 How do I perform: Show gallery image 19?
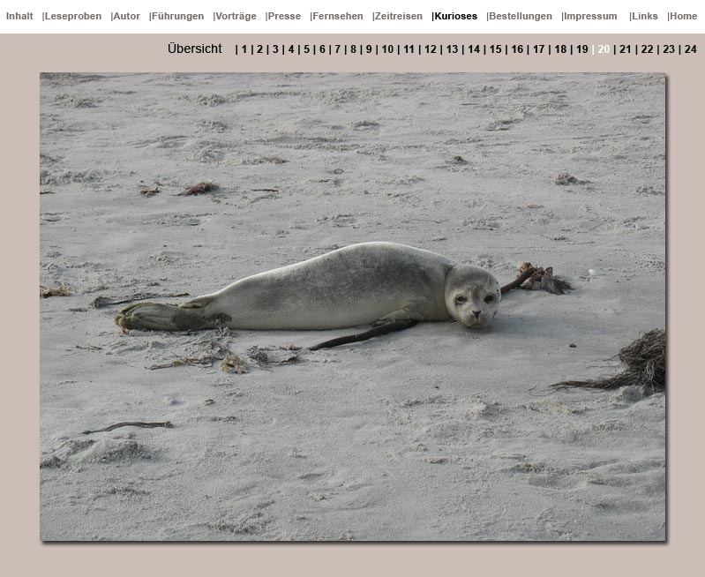pos(582,49)
